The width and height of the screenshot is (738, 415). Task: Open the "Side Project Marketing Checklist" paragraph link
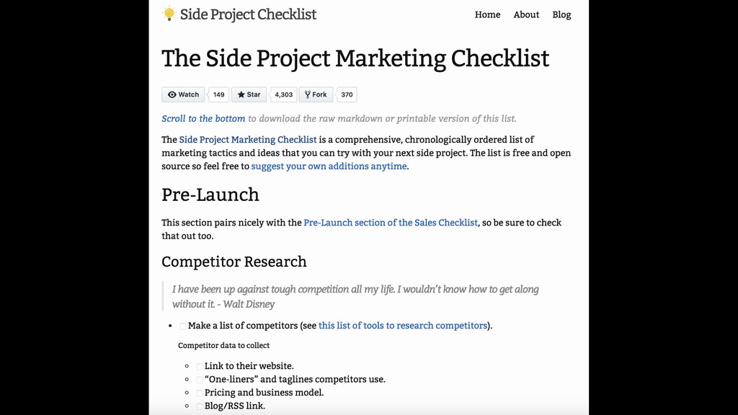coord(248,139)
